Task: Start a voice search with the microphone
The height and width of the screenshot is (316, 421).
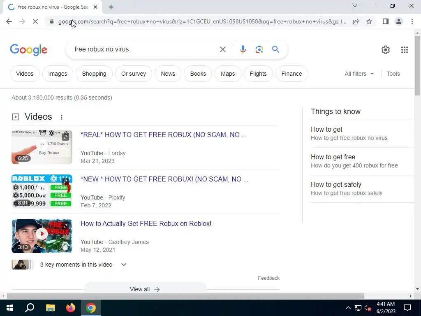Action: (243, 49)
